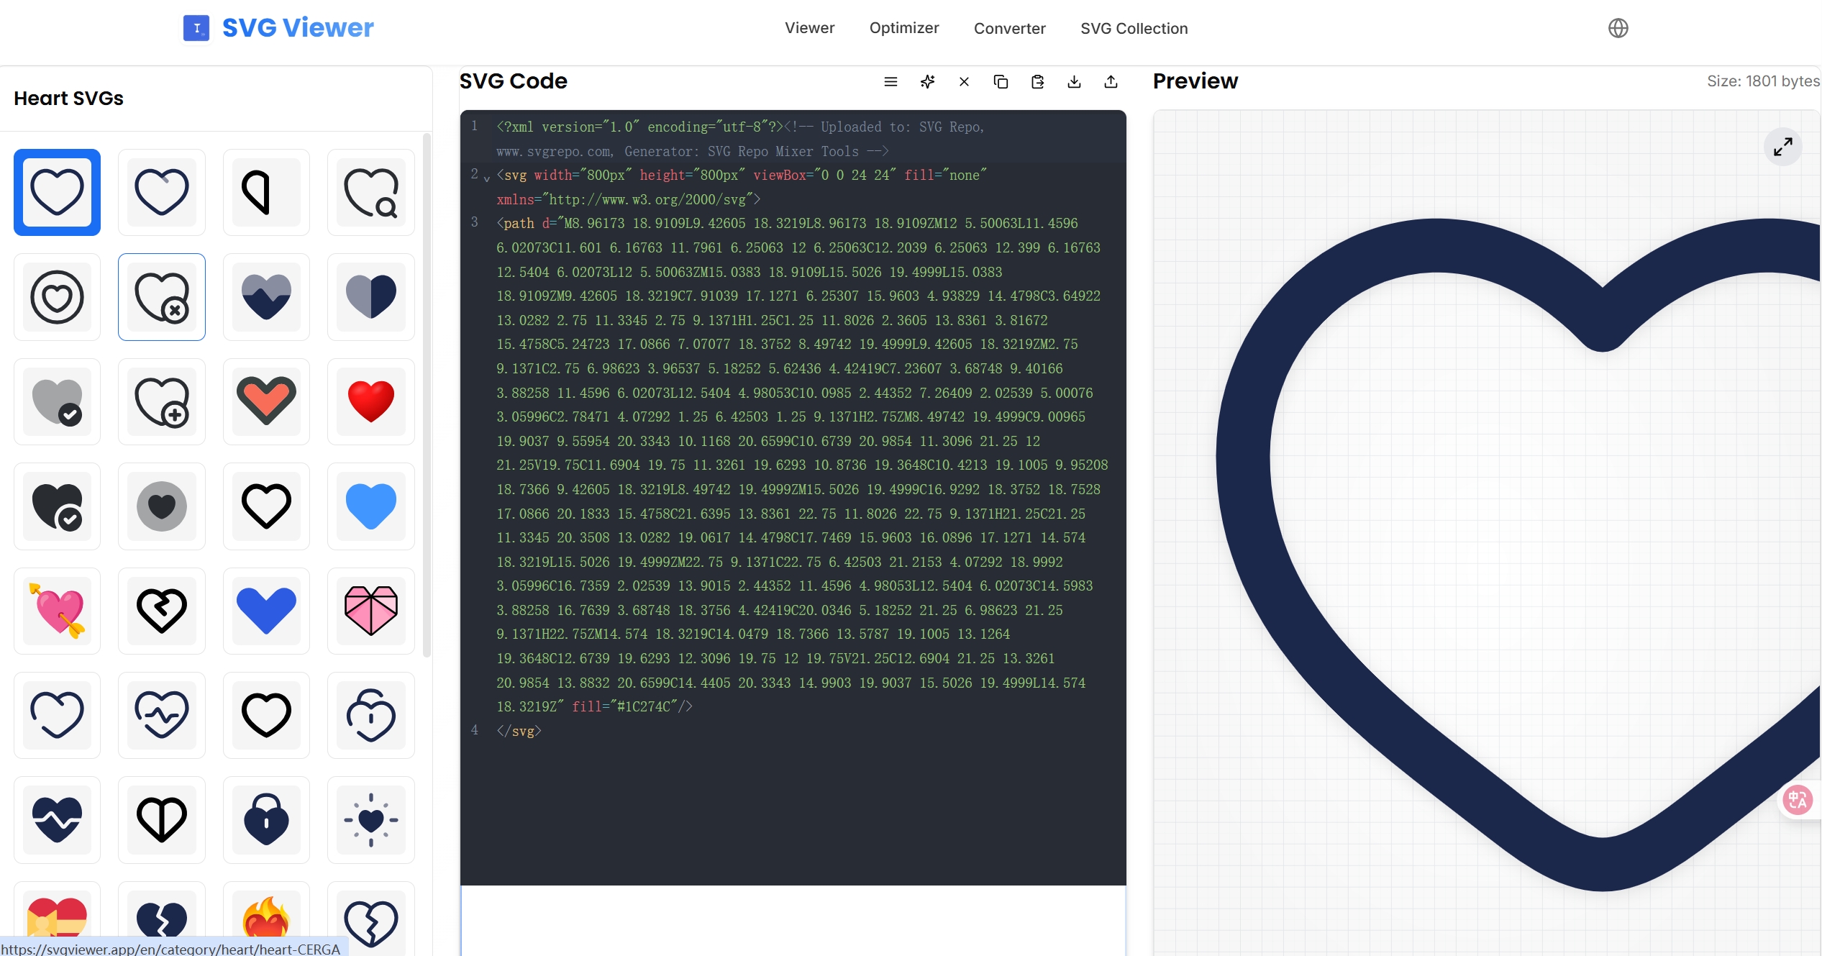Viewport: 1822px width, 956px height.
Task: Select the solid red heart thumbnail
Action: (370, 401)
